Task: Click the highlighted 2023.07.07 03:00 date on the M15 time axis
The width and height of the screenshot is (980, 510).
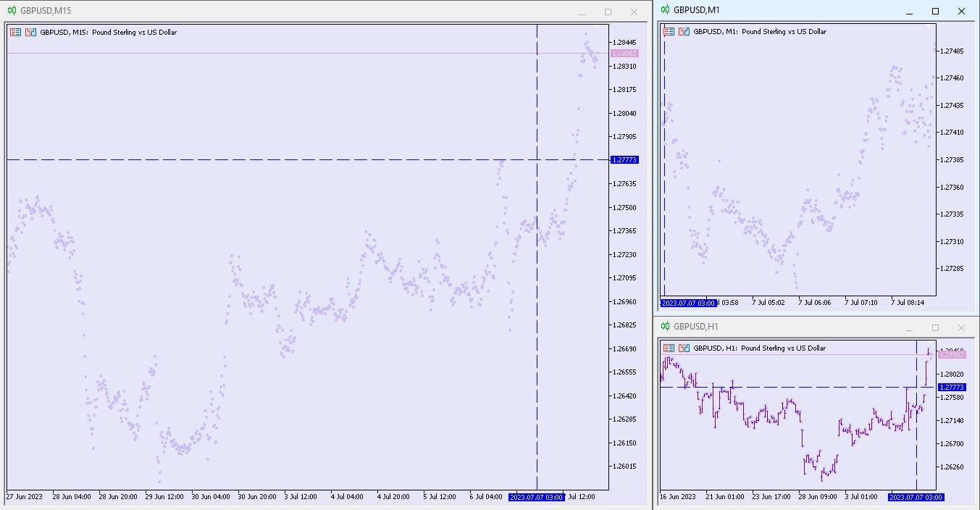Action: [x=535, y=497]
